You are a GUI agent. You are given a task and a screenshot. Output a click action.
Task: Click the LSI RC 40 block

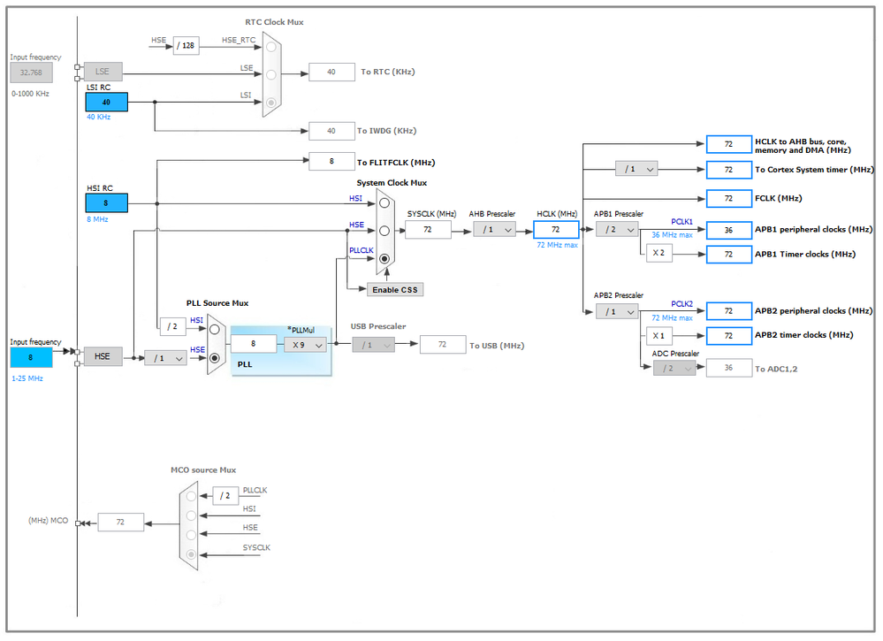tap(106, 102)
